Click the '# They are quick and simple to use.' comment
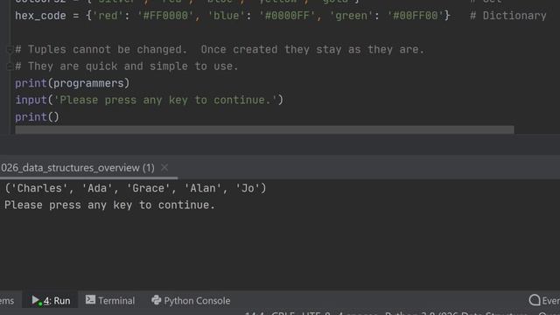This screenshot has width=560, height=315. click(127, 66)
